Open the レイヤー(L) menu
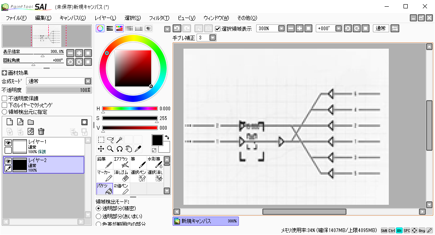Viewport: 435px width, 235px height. click(105, 18)
